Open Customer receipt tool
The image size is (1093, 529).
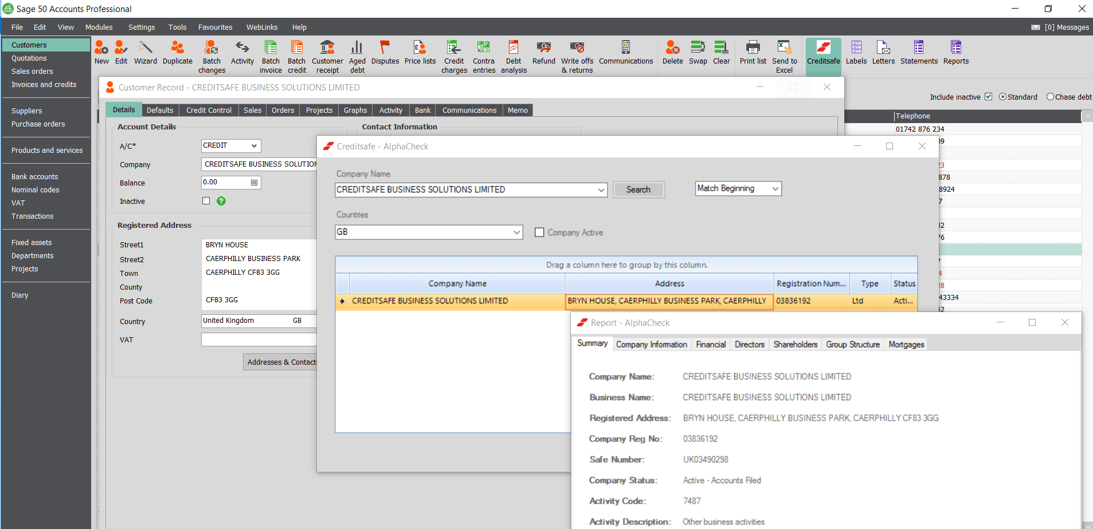click(328, 57)
